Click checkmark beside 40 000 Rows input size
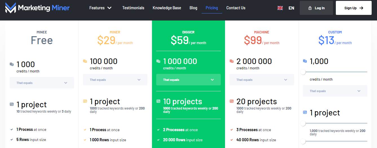The width and height of the screenshot is (377, 148). 232,140
